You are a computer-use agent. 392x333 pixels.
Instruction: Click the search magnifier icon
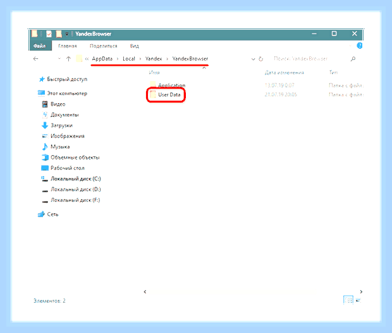point(353,59)
